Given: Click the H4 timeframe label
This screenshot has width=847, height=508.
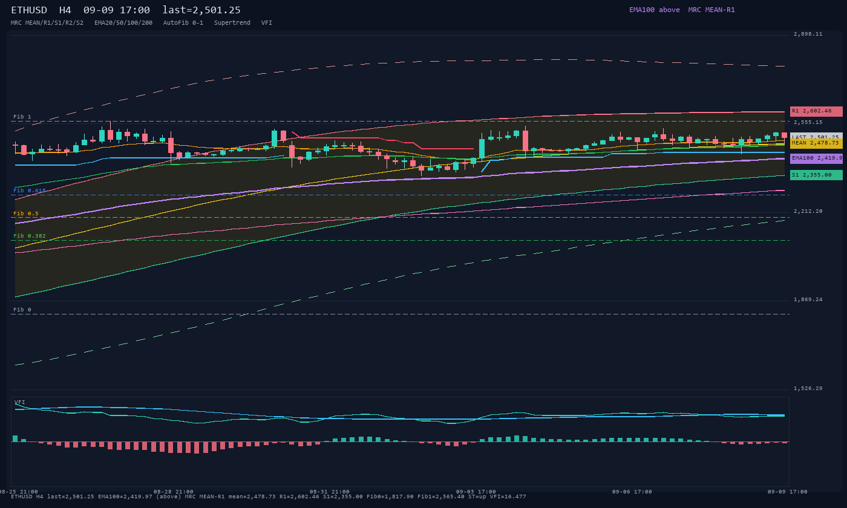Looking at the screenshot, I should tap(65, 10).
